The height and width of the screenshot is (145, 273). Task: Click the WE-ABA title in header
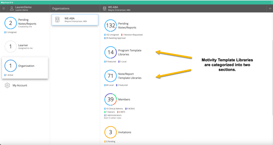pyautogui.click(x=113, y=7)
